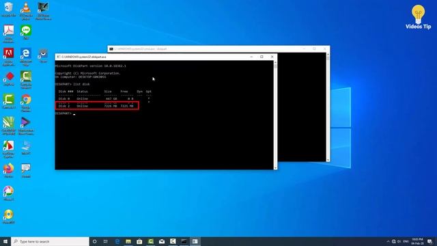Click the 'DISKPART> list disk' command line
This screenshot has height=246, width=437.
tap(72, 84)
